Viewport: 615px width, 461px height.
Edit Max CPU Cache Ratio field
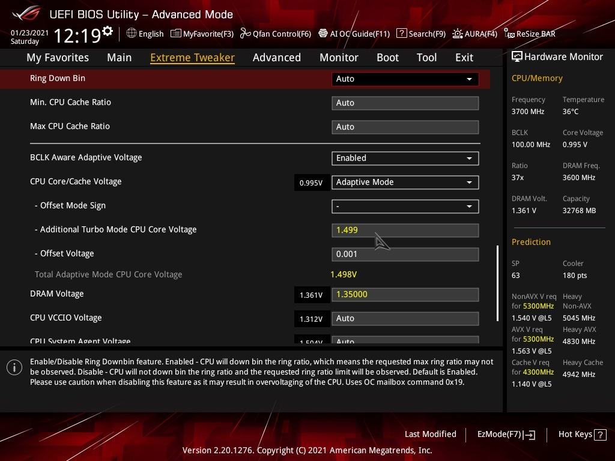[405, 127]
